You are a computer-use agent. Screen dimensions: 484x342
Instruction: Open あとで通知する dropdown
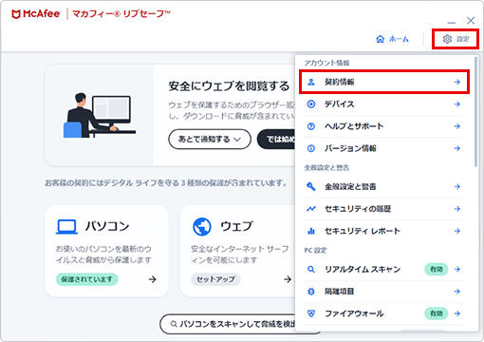(210, 139)
